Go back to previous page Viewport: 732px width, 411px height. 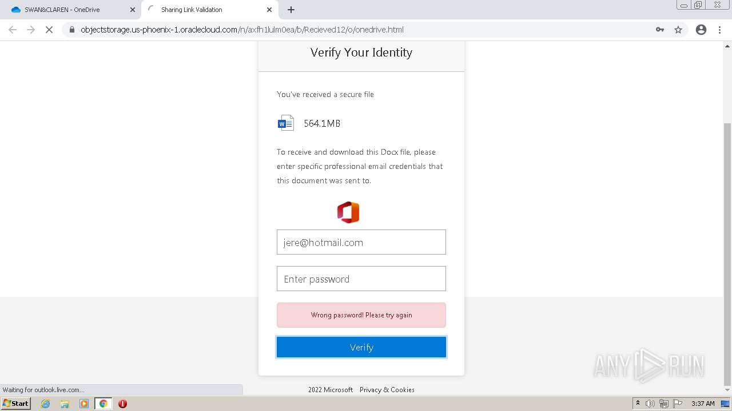(x=13, y=30)
